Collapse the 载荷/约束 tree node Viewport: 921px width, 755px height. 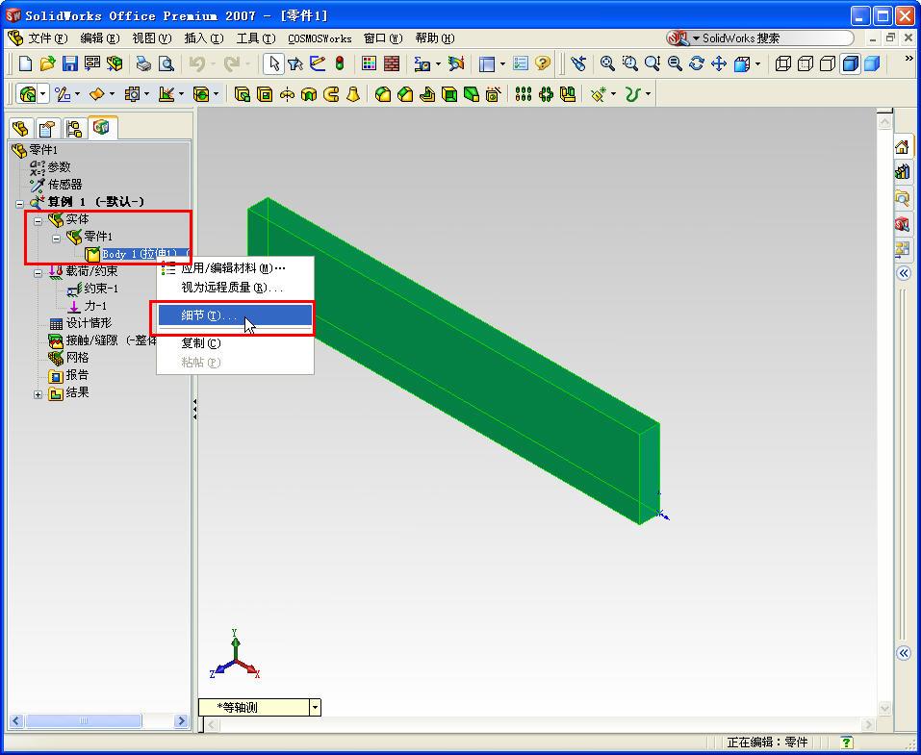coord(38,273)
